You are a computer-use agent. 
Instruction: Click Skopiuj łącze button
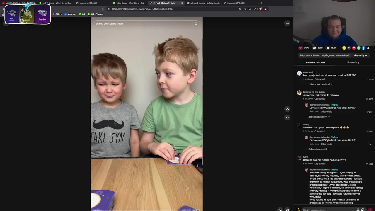[x=360, y=55]
